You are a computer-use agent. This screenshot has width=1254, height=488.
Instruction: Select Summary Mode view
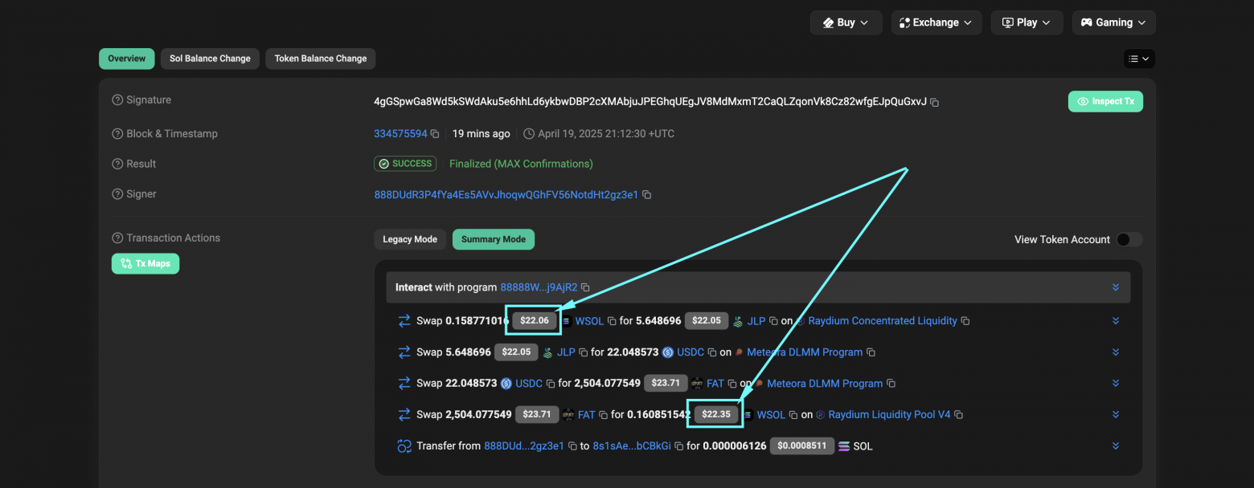pyautogui.click(x=494, y=239)
